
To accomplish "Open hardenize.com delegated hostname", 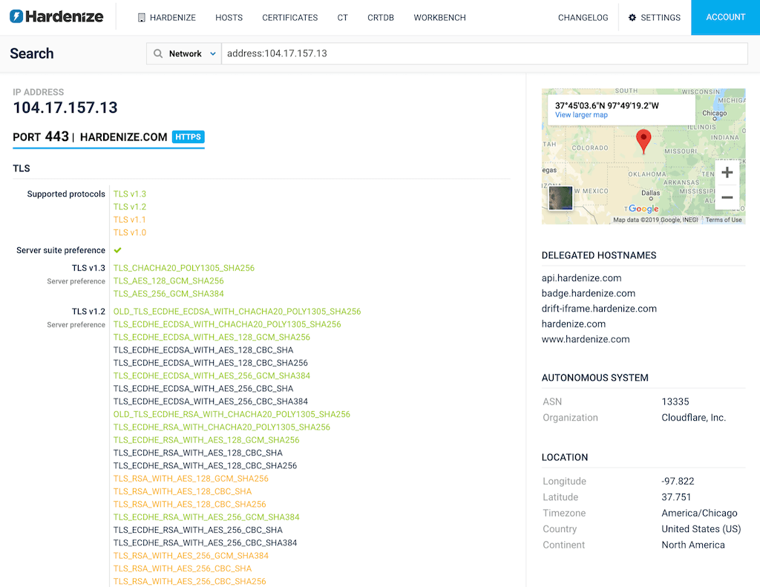I will 574,324.
